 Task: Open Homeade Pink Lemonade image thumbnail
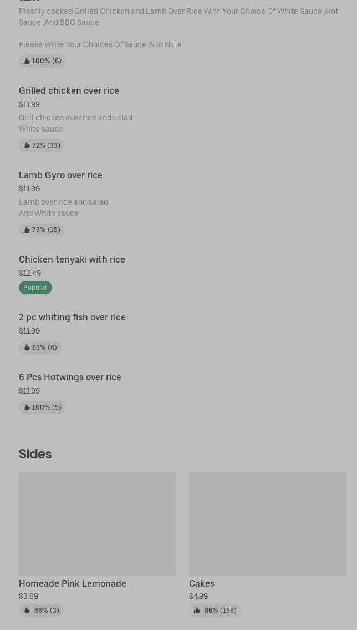pyautogui.click(x=97, y=523)
